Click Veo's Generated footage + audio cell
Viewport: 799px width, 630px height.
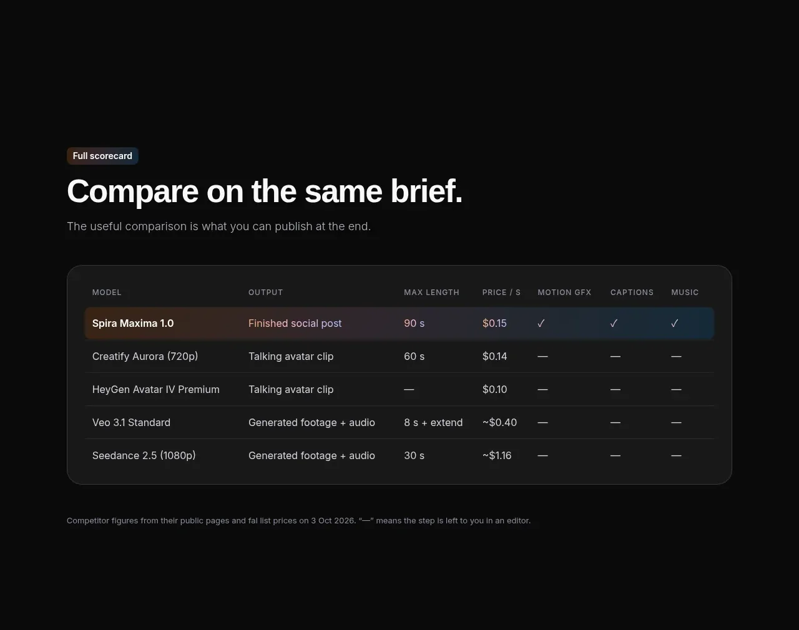[x=311, y=422]
